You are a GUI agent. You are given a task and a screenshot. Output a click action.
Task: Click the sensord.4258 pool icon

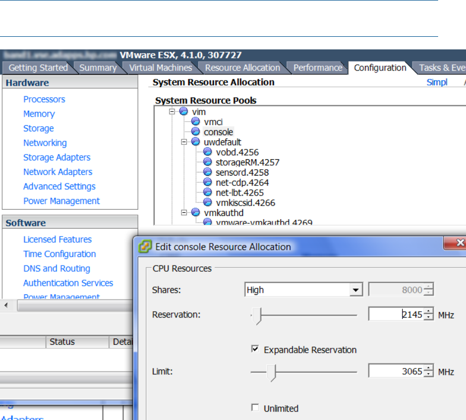[x=207, y=172]
